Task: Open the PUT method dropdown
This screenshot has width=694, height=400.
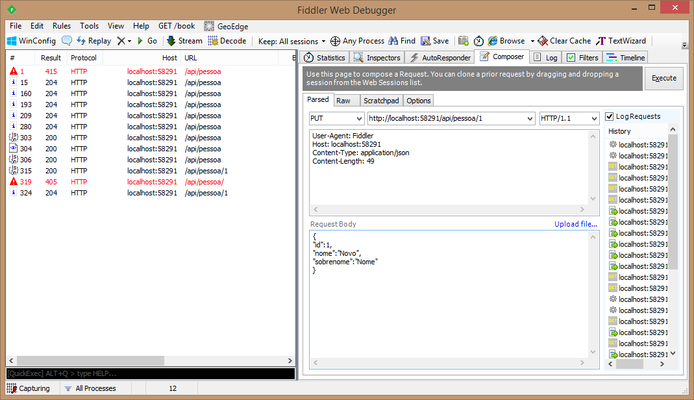Action: click(x=336, y=118)
